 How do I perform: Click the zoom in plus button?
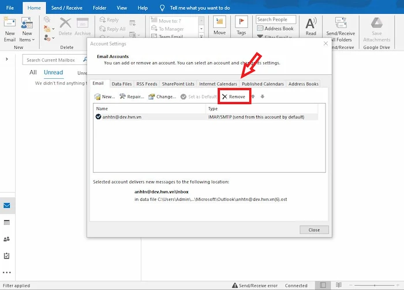tap(398, 285)
